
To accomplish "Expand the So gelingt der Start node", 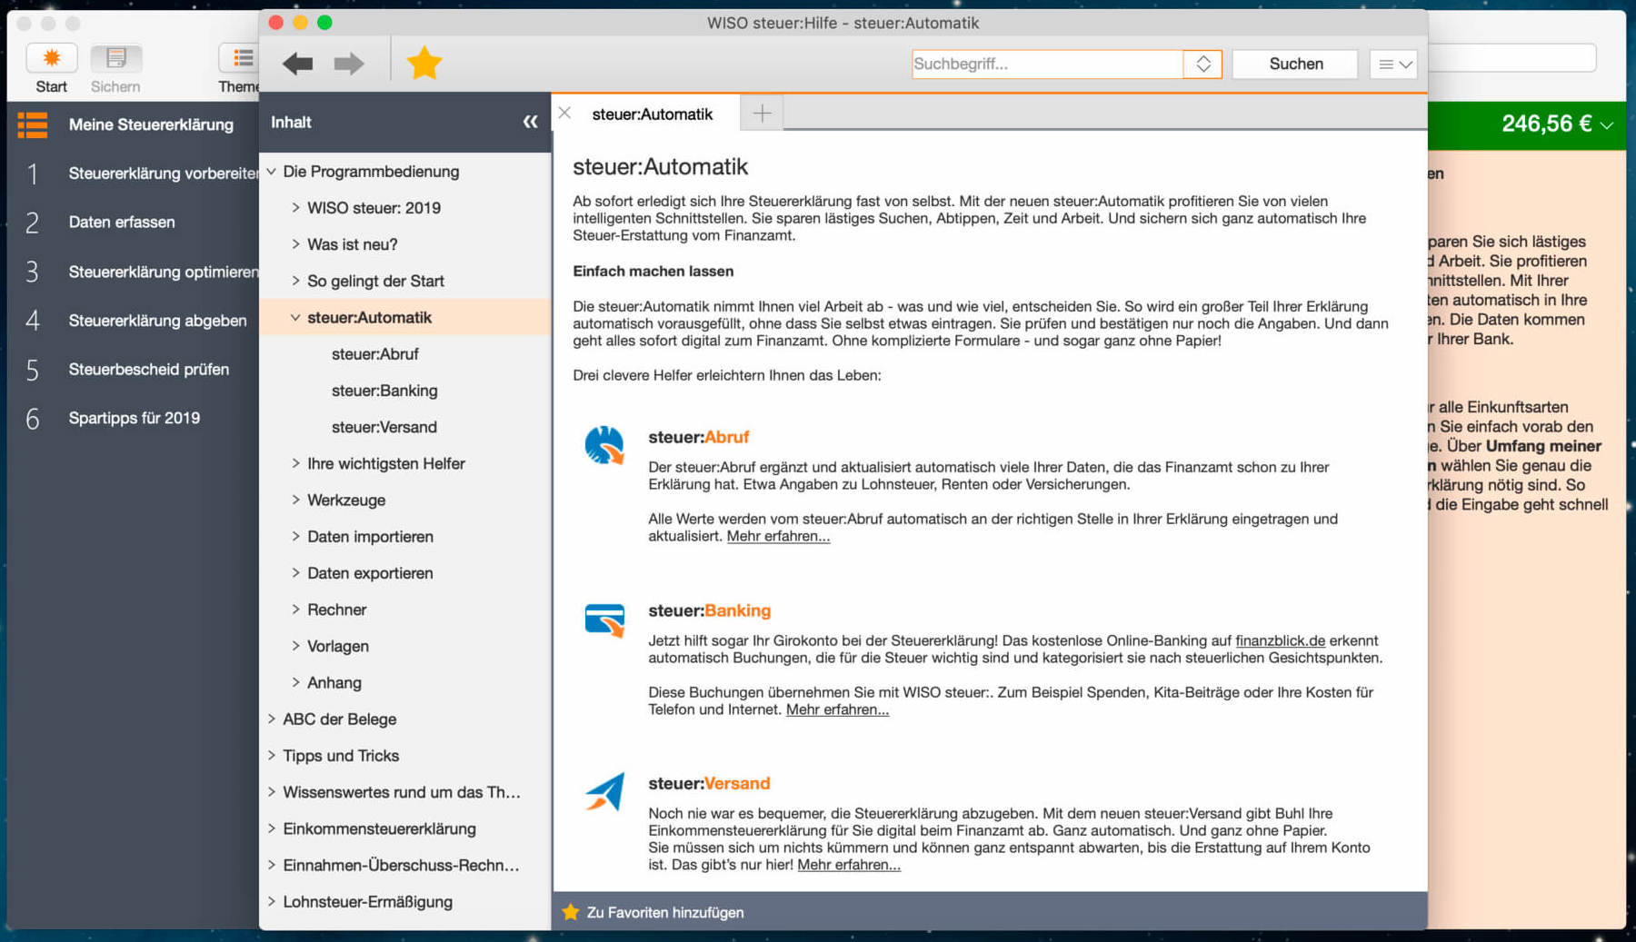I will pyautogui.click(x=295, y=281).
